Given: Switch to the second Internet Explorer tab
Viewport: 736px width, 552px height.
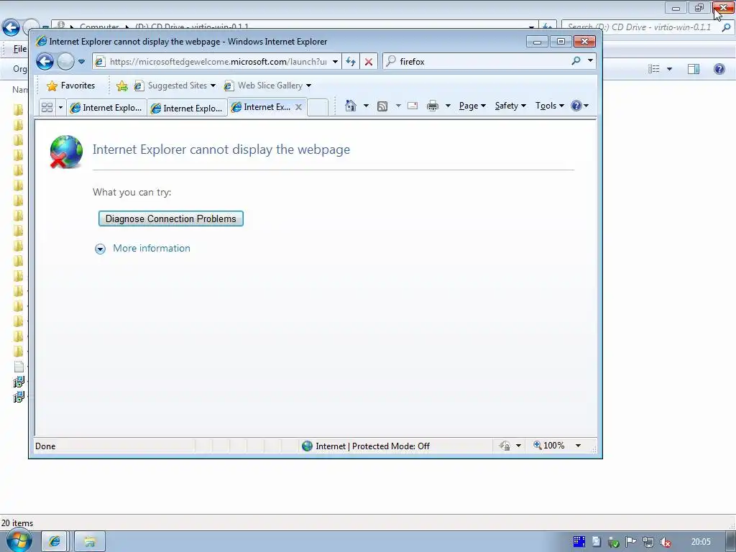Looking at the screenshot, I should [188, 108].
